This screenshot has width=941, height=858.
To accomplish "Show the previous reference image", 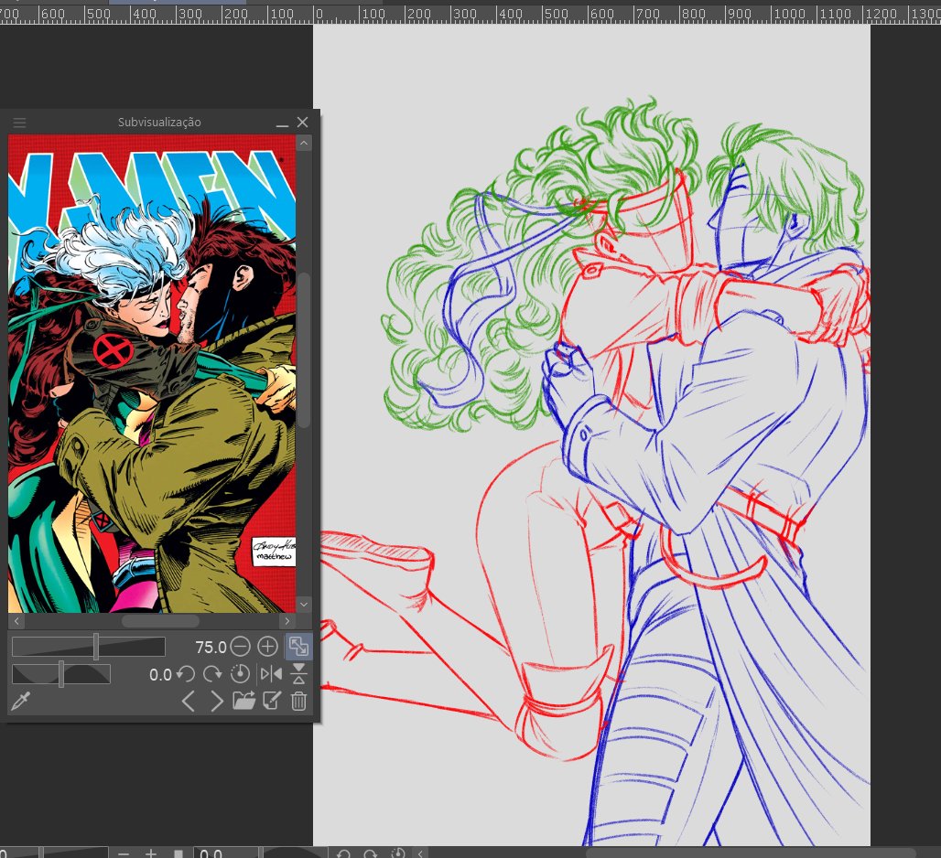I will (188, 701).
